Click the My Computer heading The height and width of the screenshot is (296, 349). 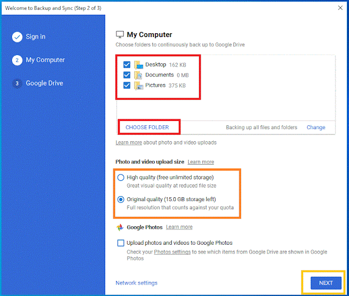point(149,34)
